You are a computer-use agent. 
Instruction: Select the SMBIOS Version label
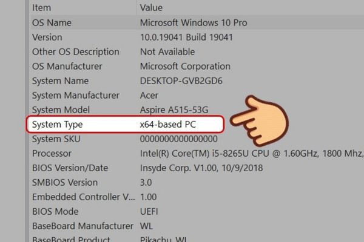(x=65, y=183)
